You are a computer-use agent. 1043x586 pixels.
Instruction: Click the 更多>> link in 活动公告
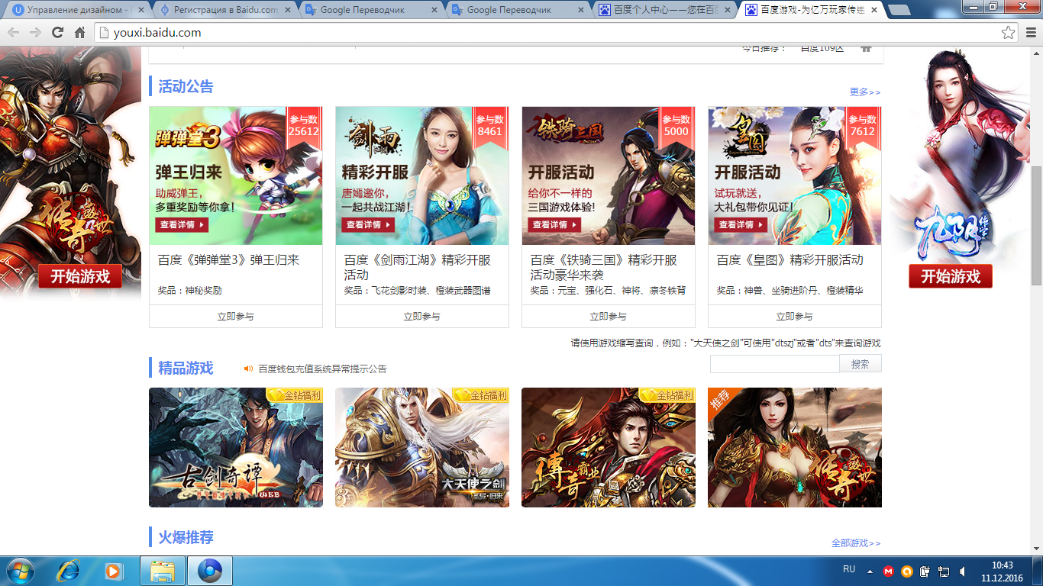click(865, 92)
